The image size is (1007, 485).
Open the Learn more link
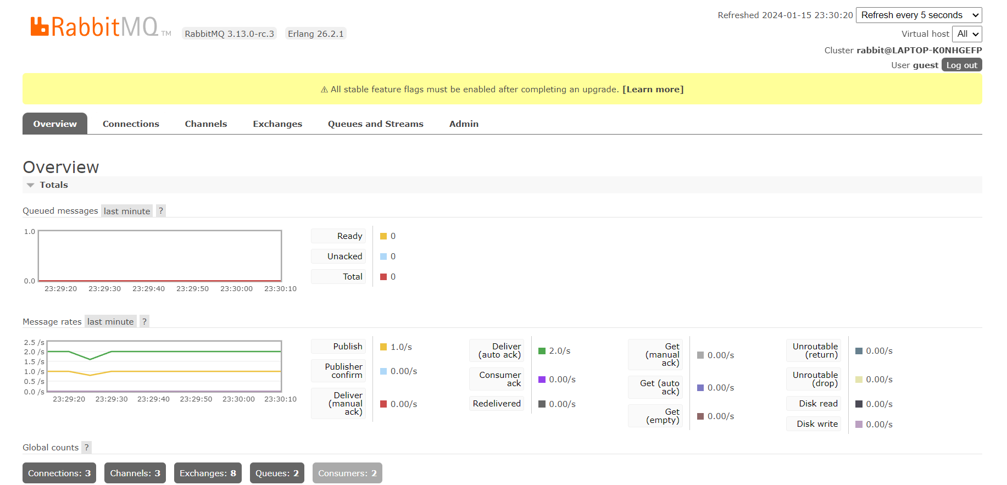point(653,89)
